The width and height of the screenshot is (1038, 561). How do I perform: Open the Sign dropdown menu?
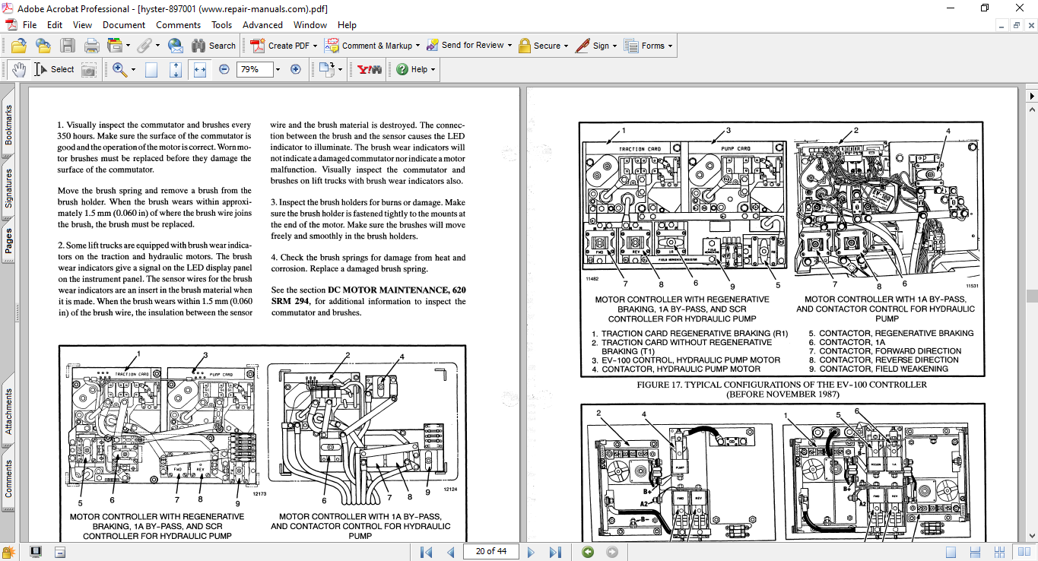614,46
